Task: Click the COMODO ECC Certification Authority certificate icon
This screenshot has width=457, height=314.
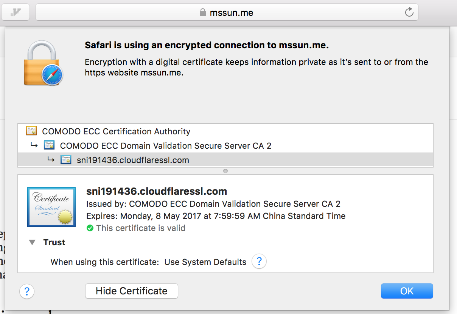Action: point(31,131)
